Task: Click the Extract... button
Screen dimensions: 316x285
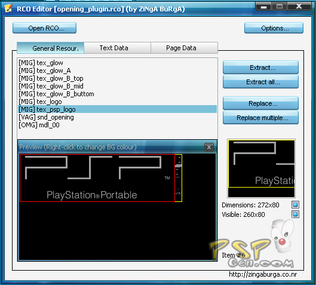Action: pyautogui.click(x=260, y=68)
